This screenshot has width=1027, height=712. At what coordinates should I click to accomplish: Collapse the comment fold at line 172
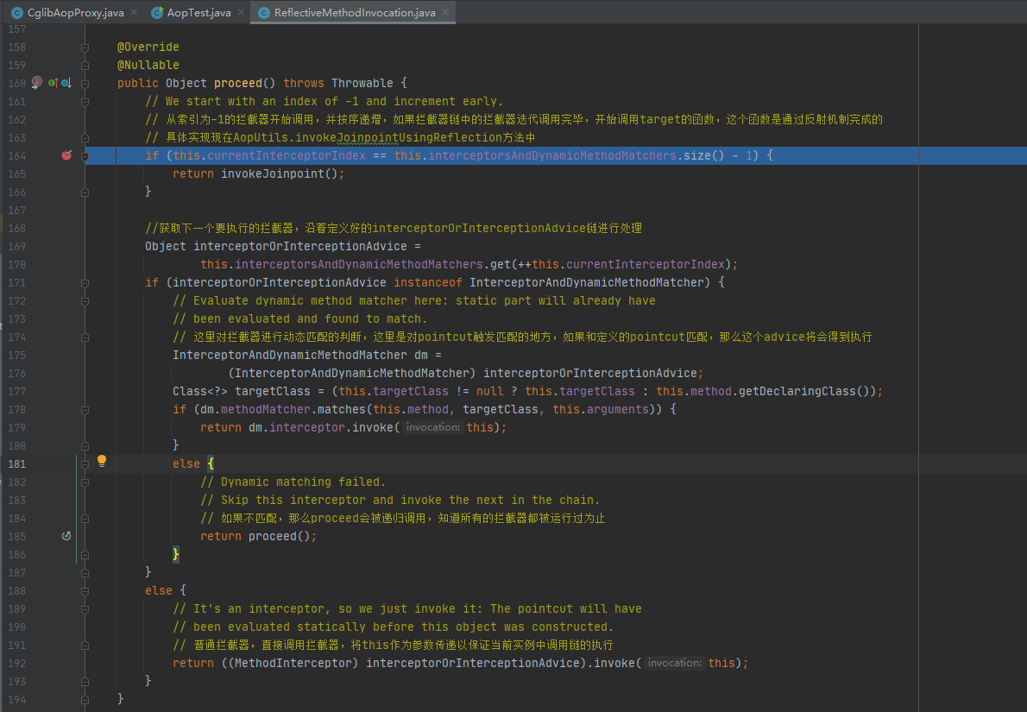[x=85, y=301]
